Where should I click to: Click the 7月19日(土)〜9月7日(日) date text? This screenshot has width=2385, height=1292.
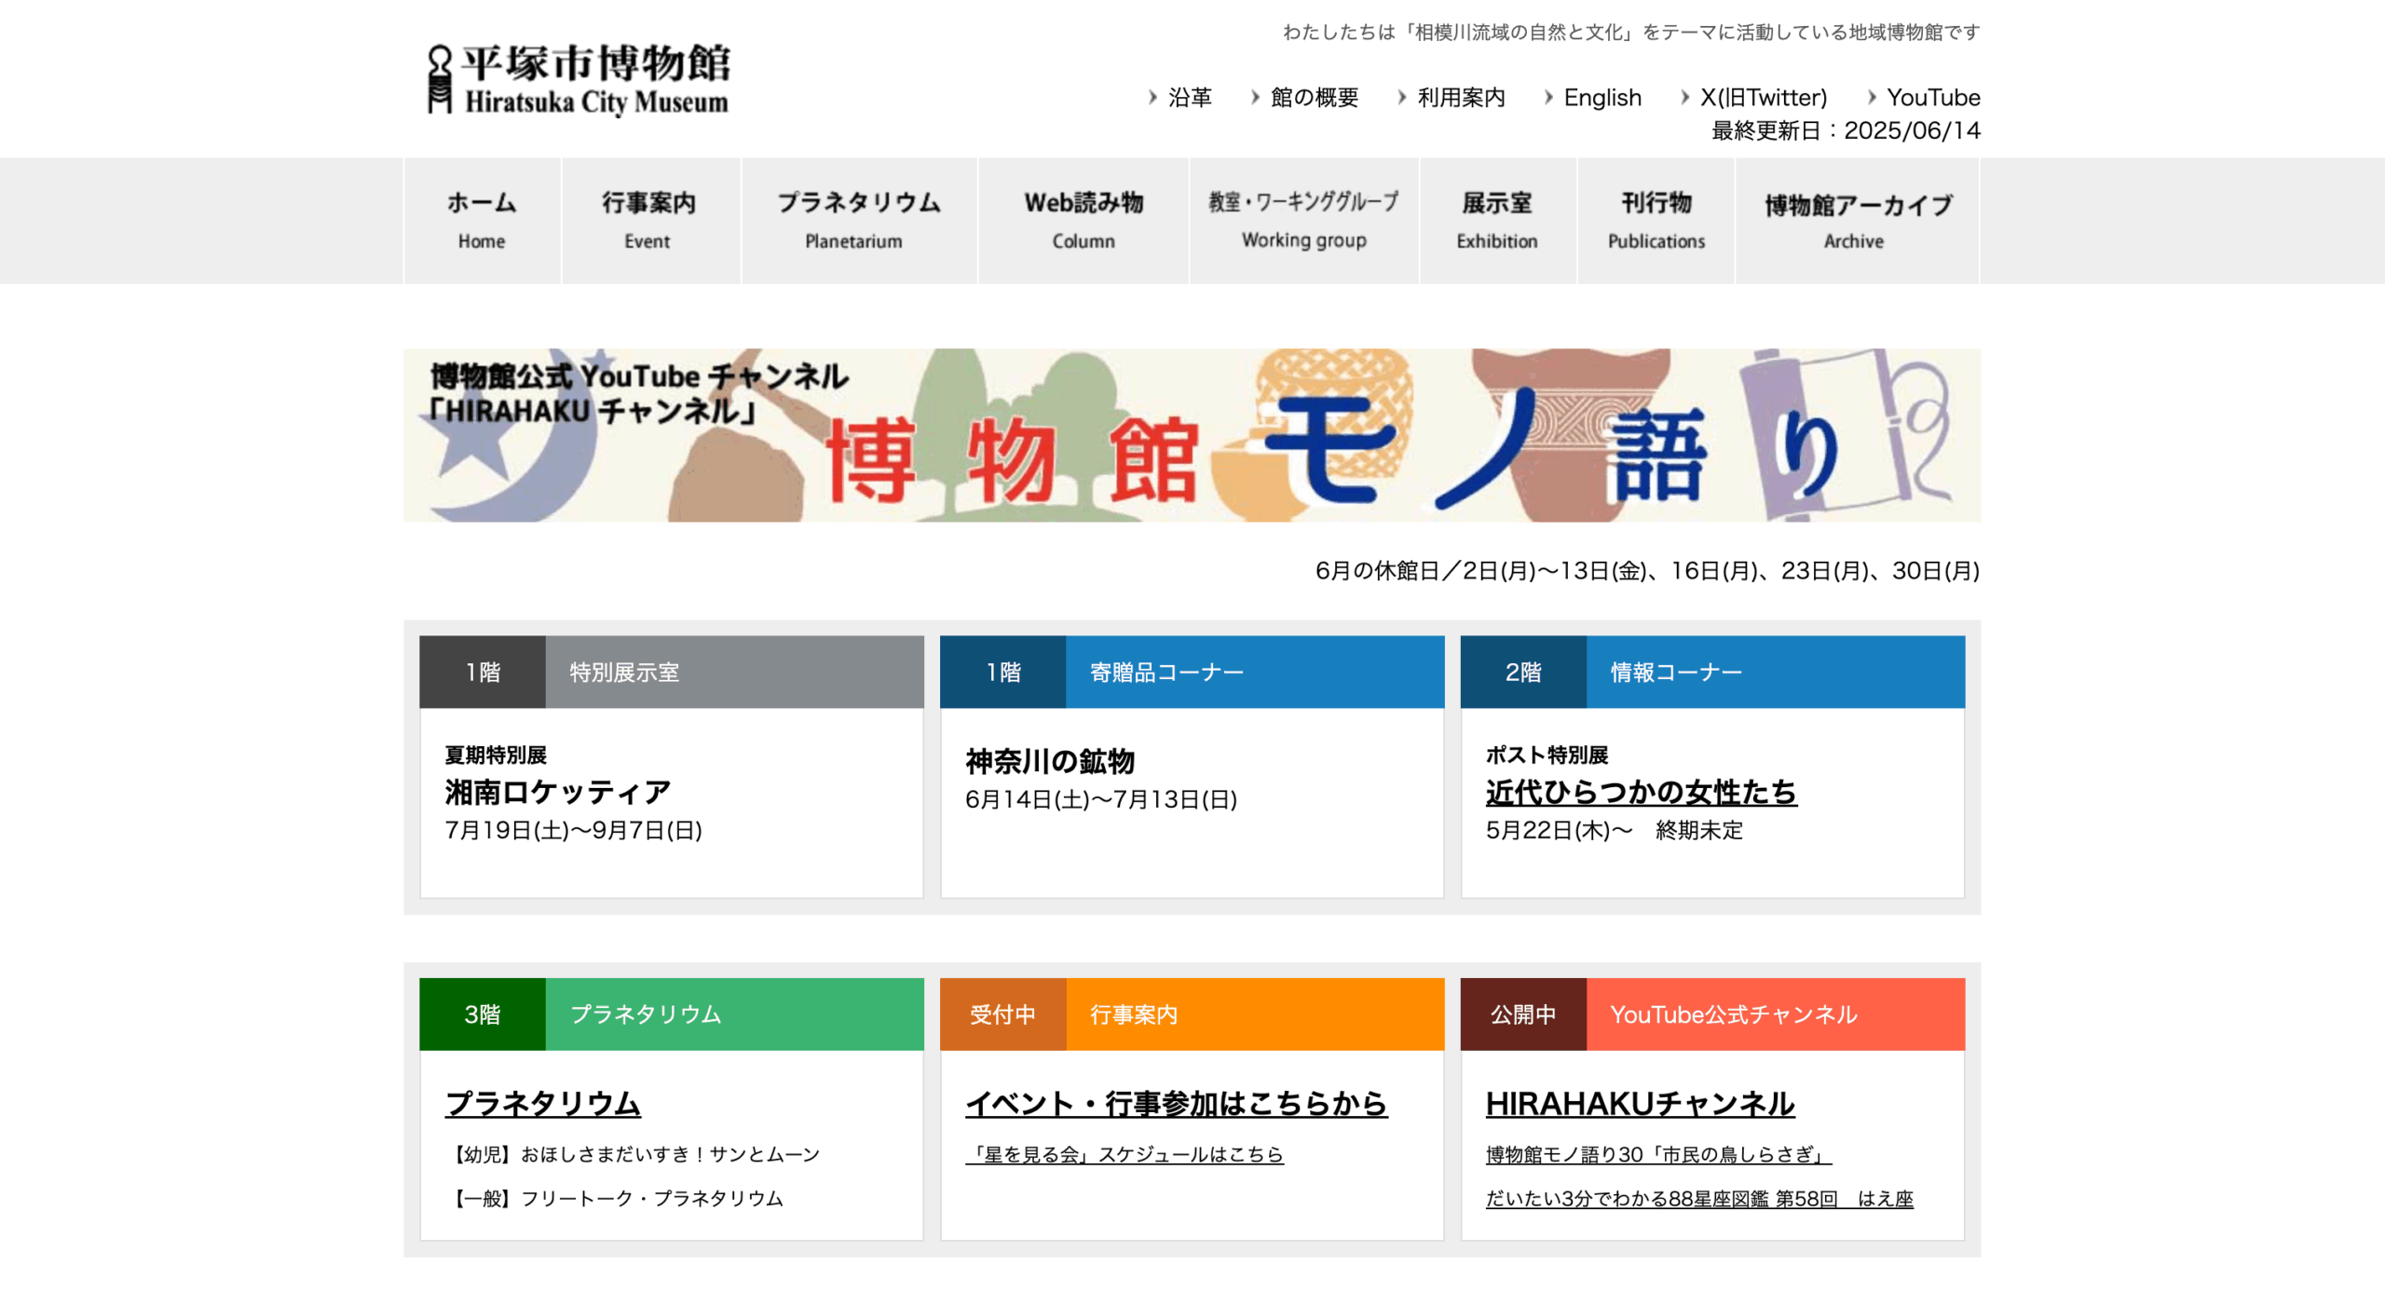(x=573, y=830)
